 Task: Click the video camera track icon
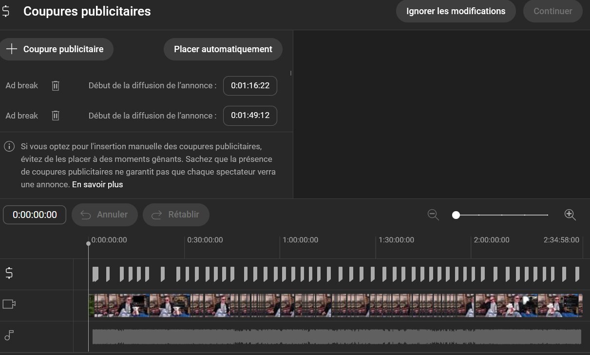click(x=9, y=304)
